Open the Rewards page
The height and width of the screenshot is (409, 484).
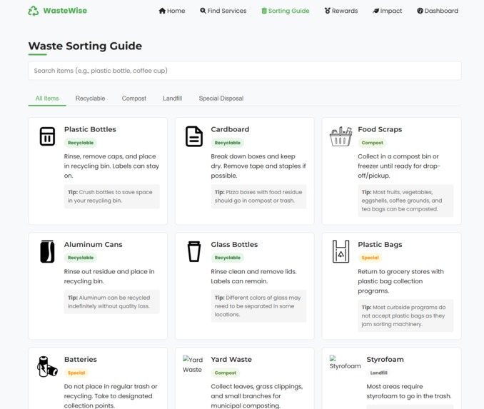[x=341, y=11]
